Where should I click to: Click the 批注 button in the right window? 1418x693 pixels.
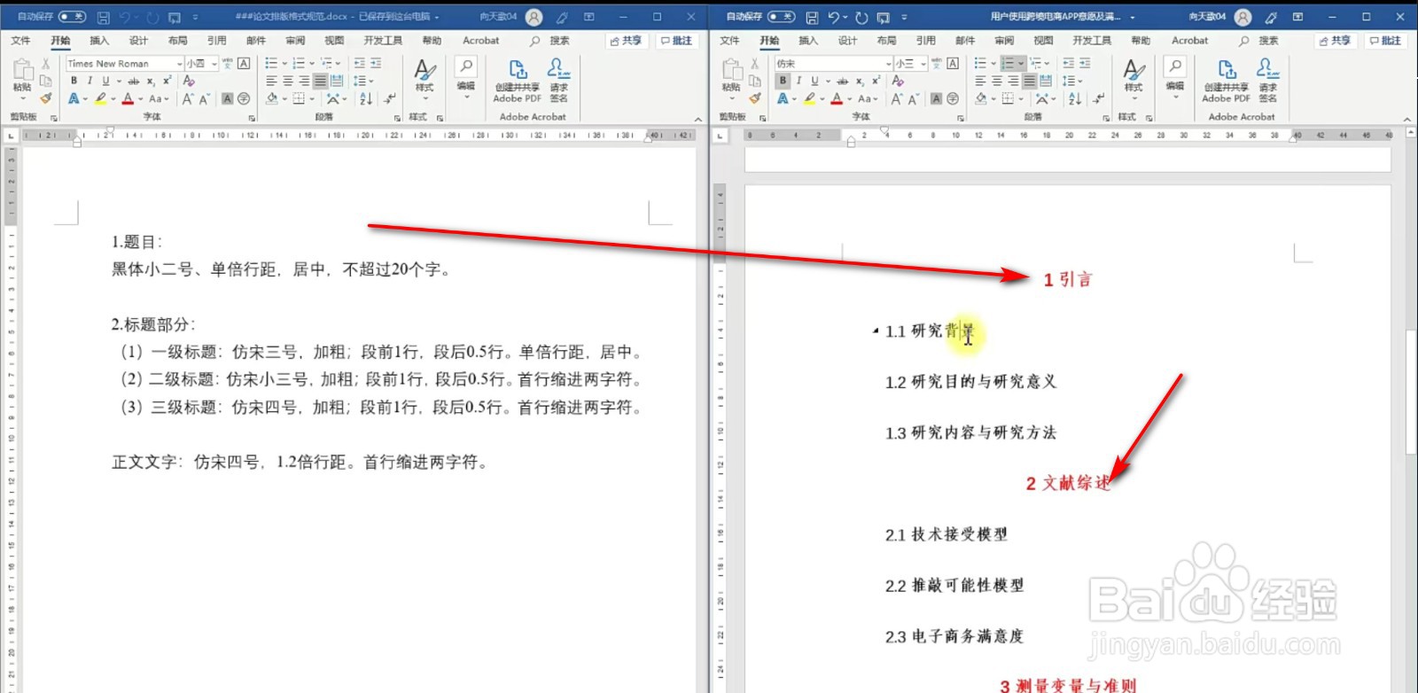pos(1386,41)
